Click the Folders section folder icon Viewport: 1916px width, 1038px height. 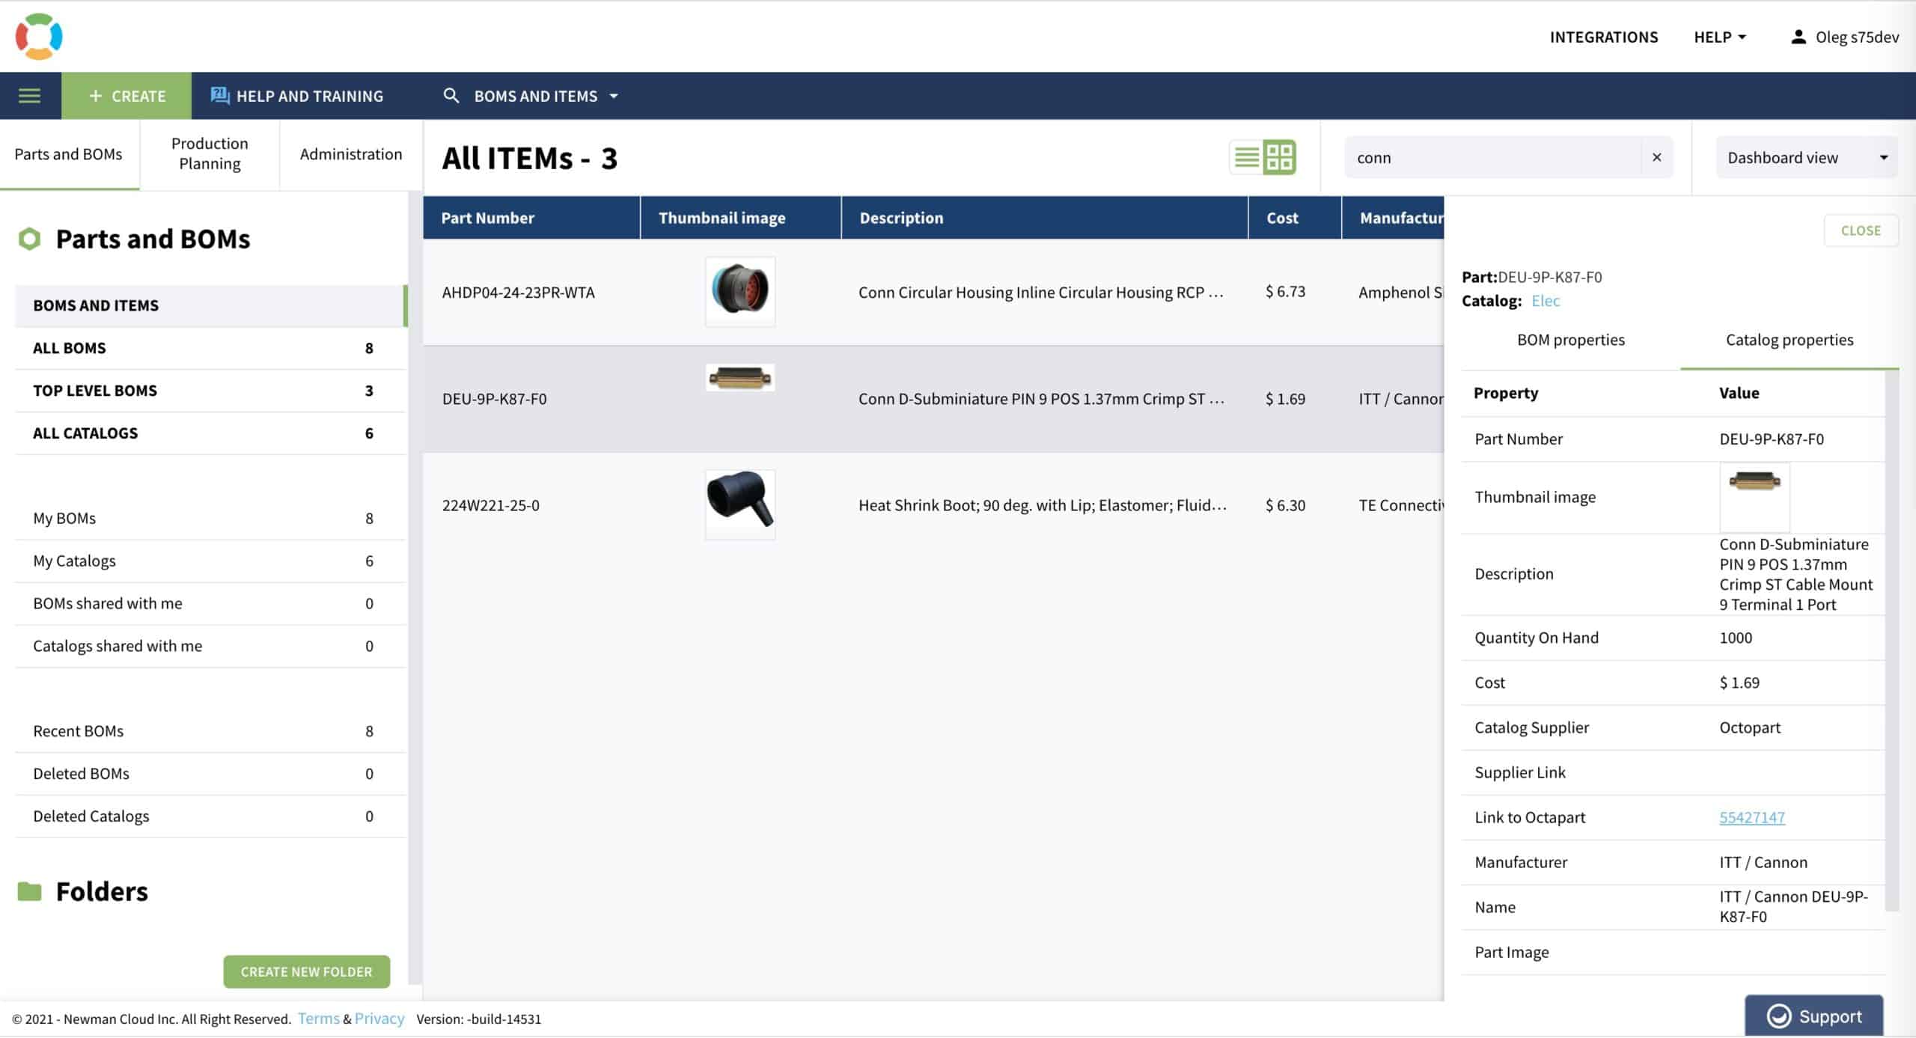(x=30, y=891)
